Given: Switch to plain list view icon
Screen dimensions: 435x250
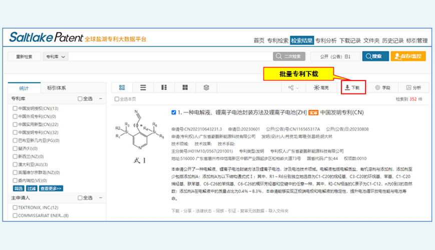Looking at the screenshot, I should (x=143, y=87).
